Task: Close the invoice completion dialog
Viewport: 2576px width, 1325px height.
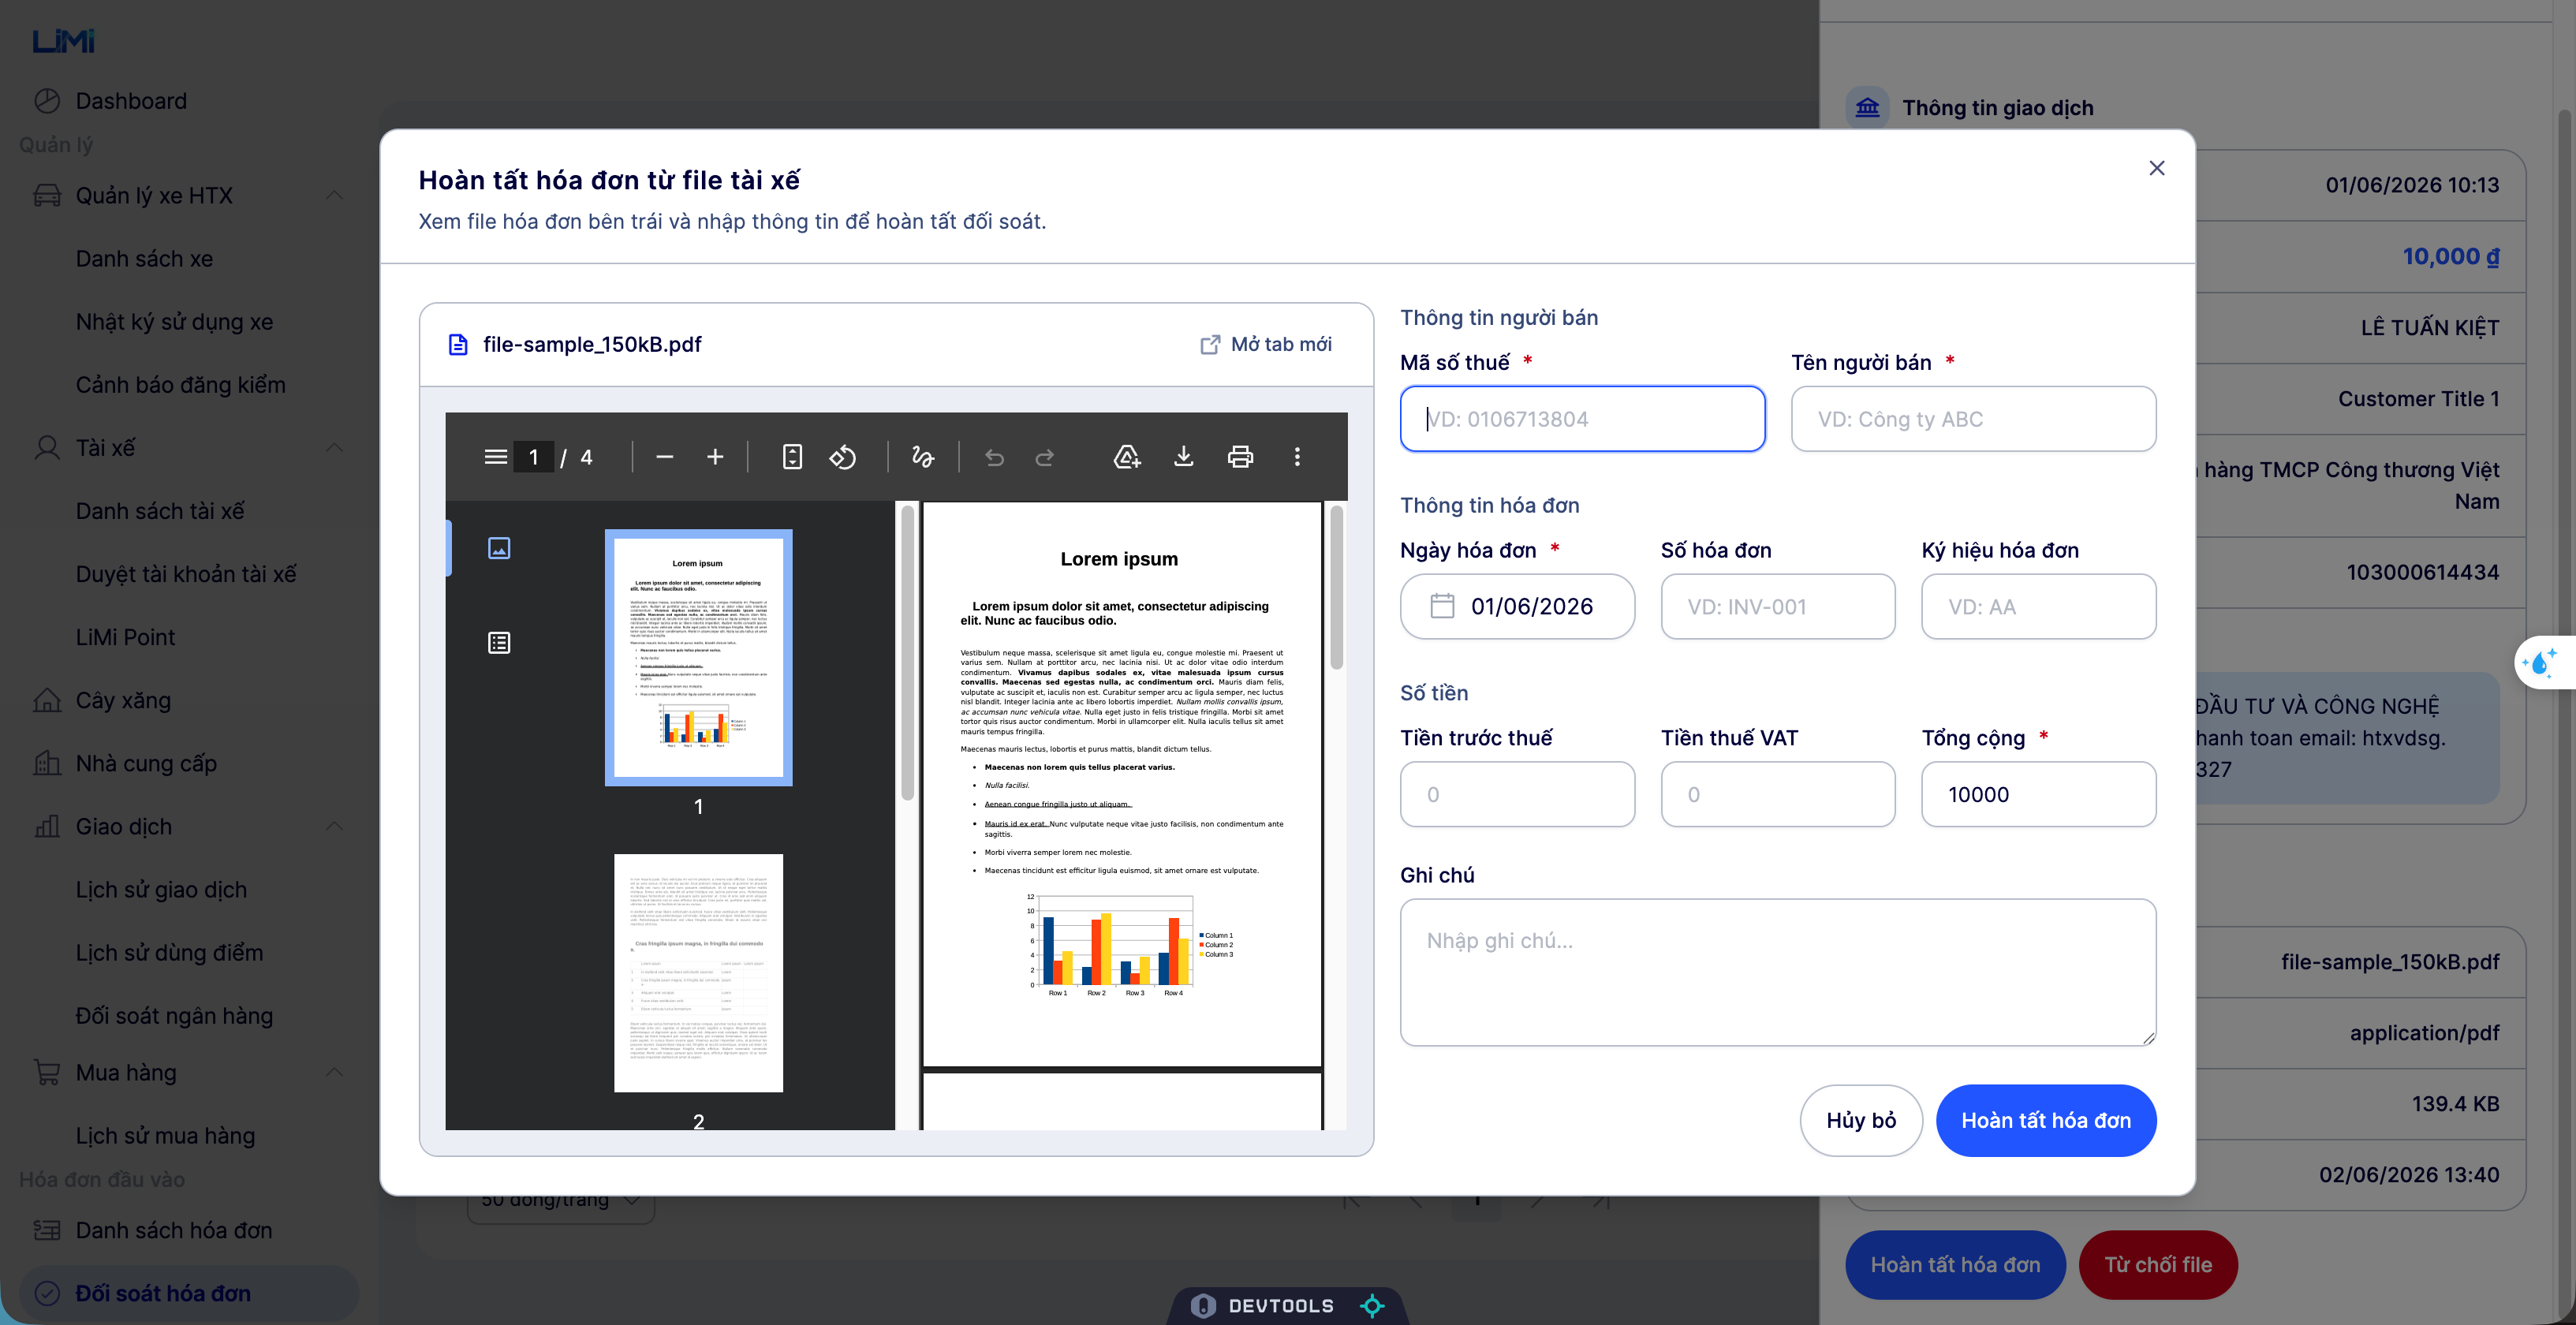Action: coord(2157,168)
